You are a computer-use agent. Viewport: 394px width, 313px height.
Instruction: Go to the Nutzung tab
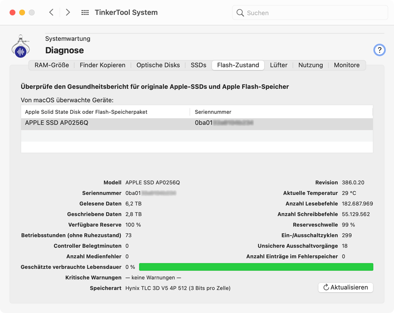pos(310,65)
